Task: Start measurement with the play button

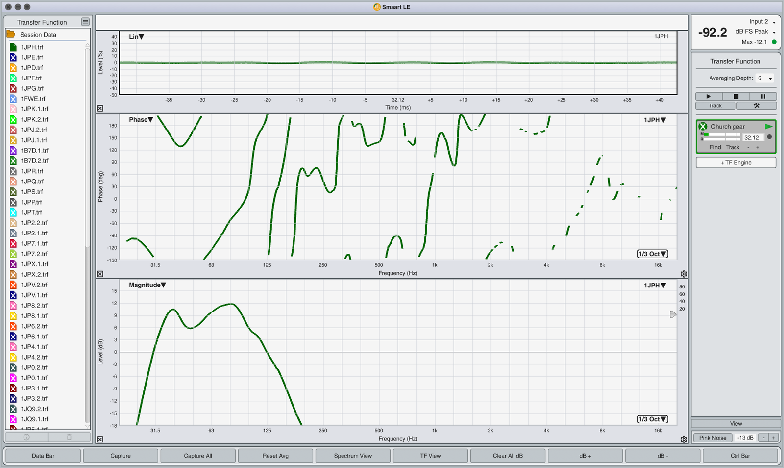Action: [709, 96]
